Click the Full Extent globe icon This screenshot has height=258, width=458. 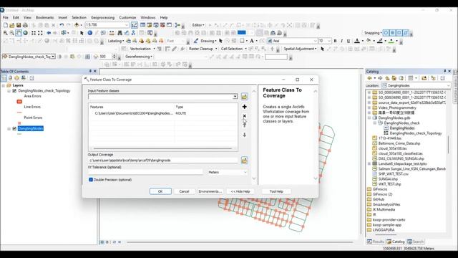[26, 33]
